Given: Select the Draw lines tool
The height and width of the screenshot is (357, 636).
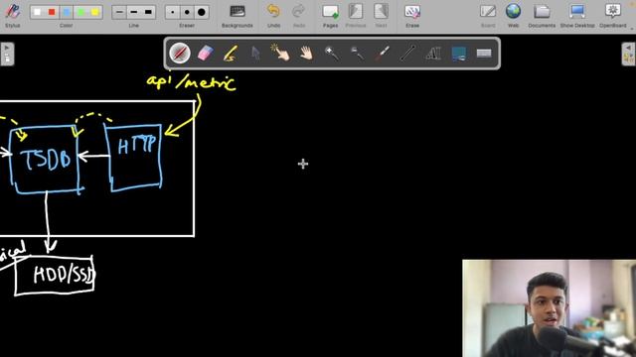Looking at the screenshot, I should coord(407,53).
